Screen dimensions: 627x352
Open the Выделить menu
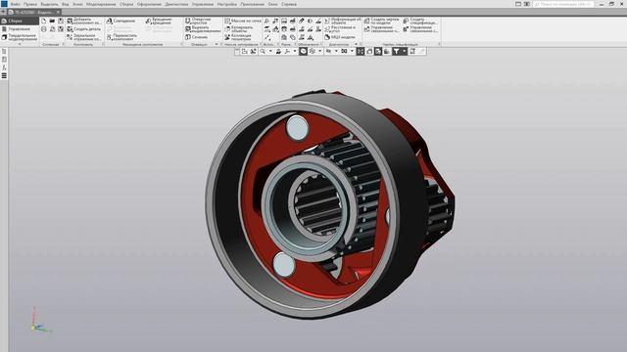[x=49, y=4]
